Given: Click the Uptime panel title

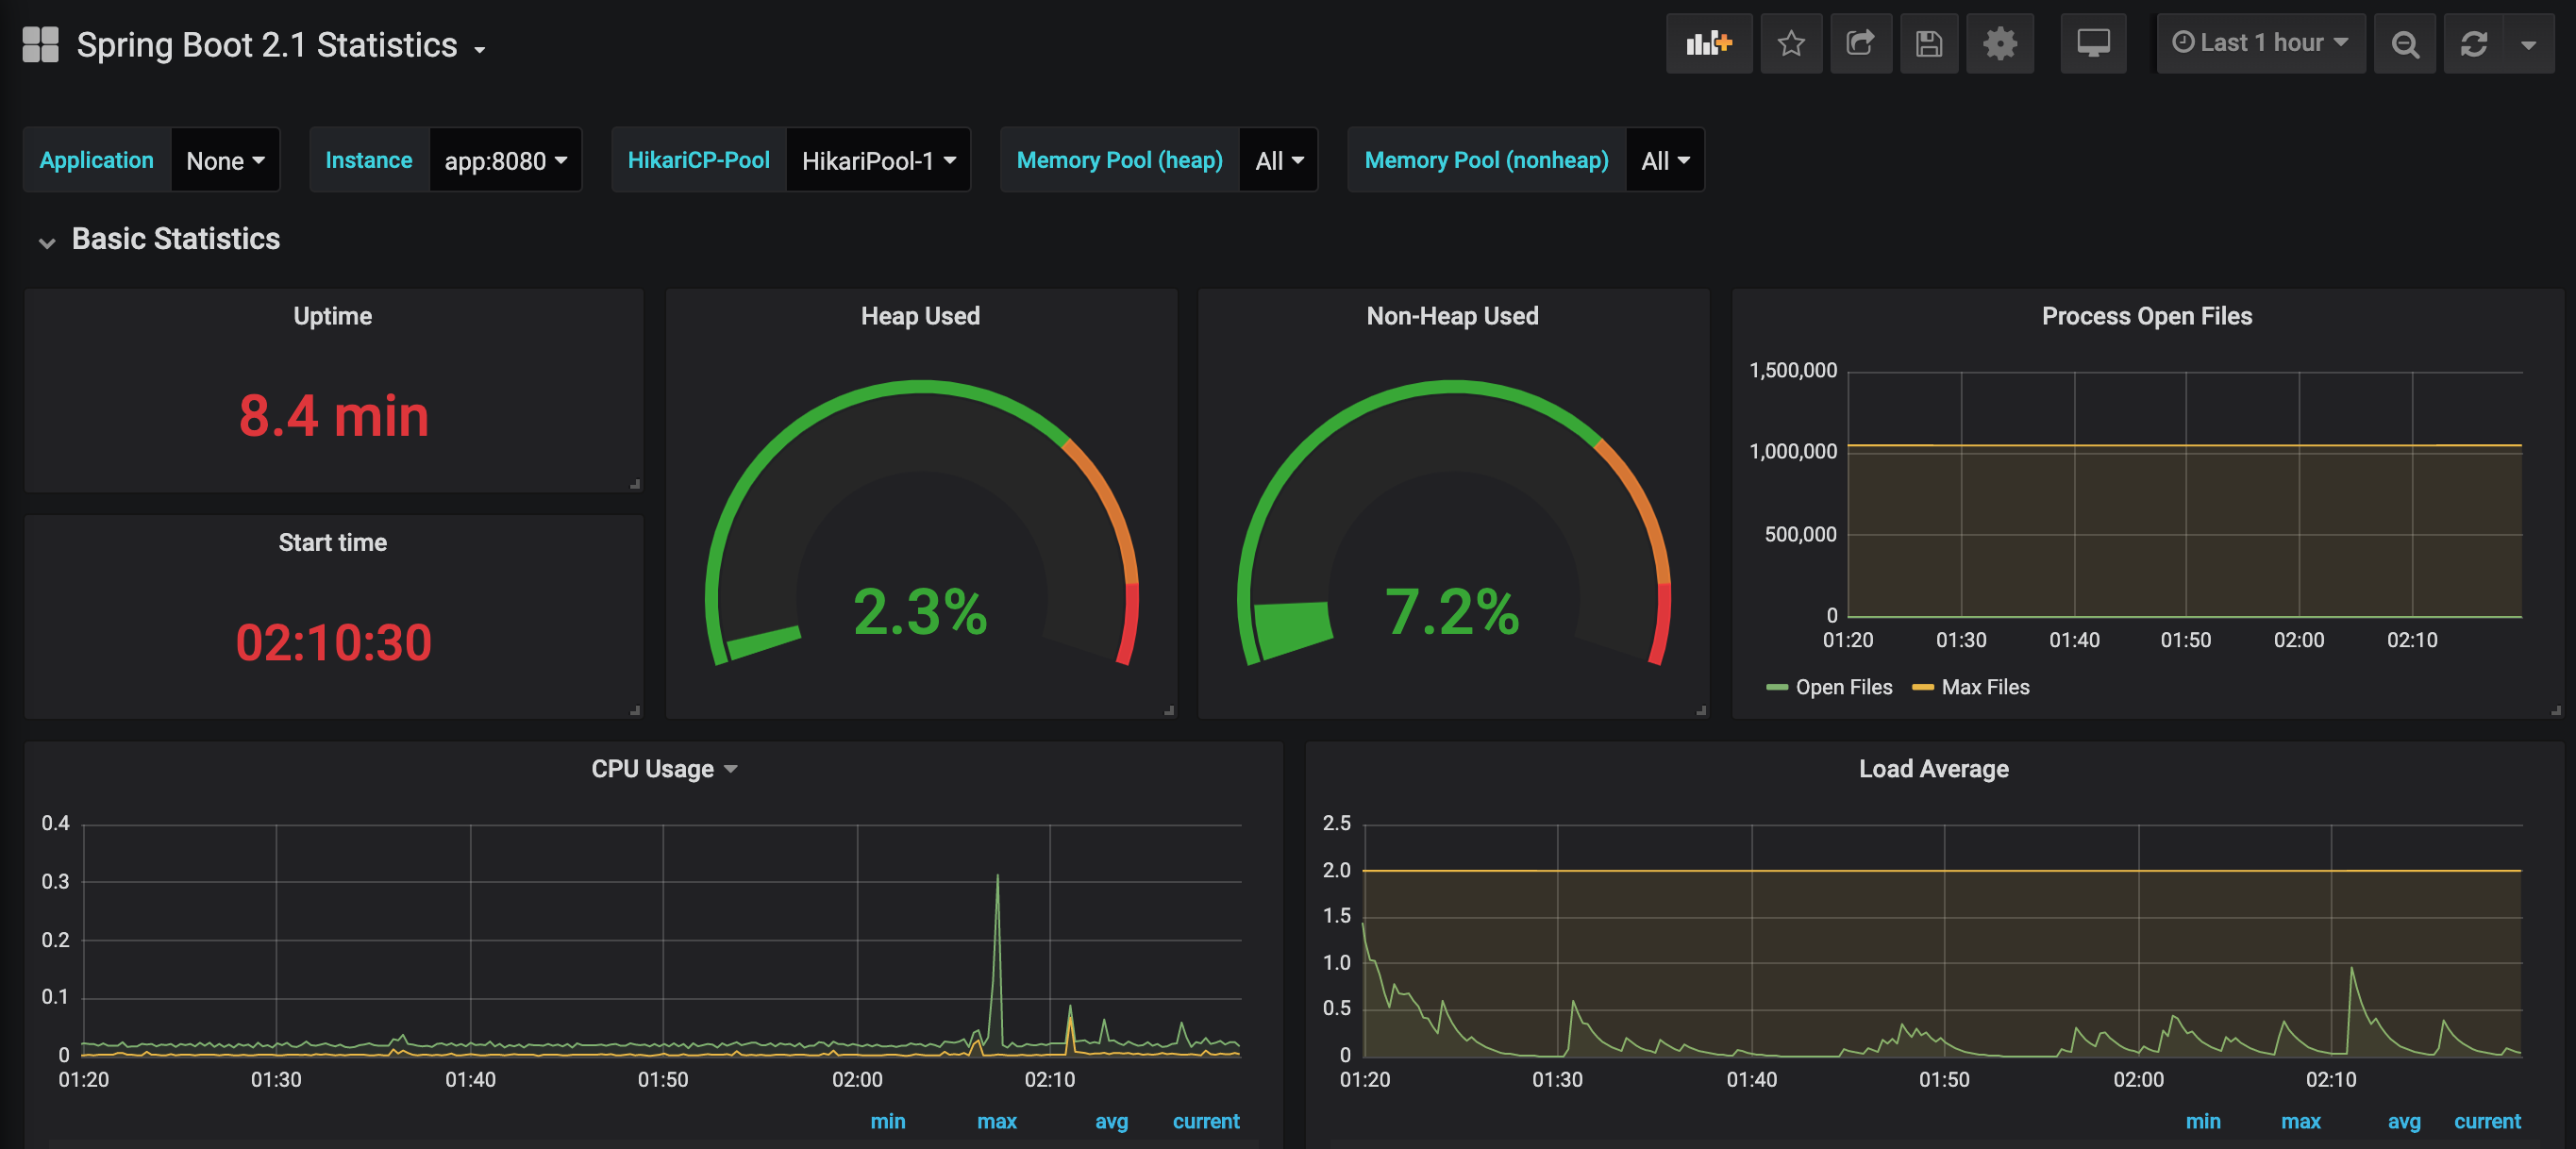Looking at the screenshot, I should coord(332,316).
